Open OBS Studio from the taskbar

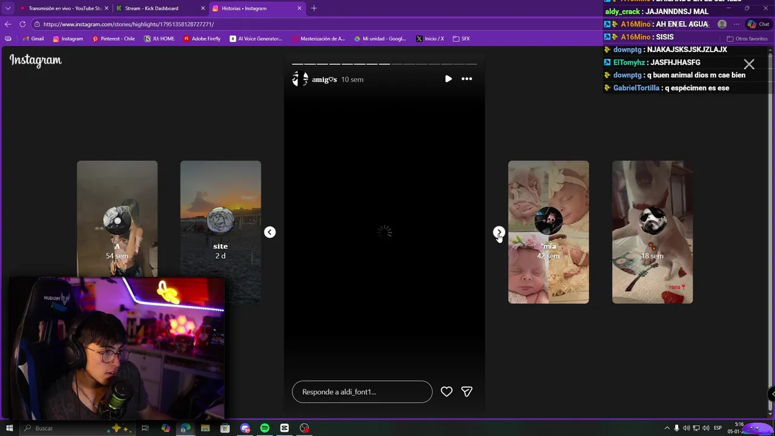tap(305, 428)
